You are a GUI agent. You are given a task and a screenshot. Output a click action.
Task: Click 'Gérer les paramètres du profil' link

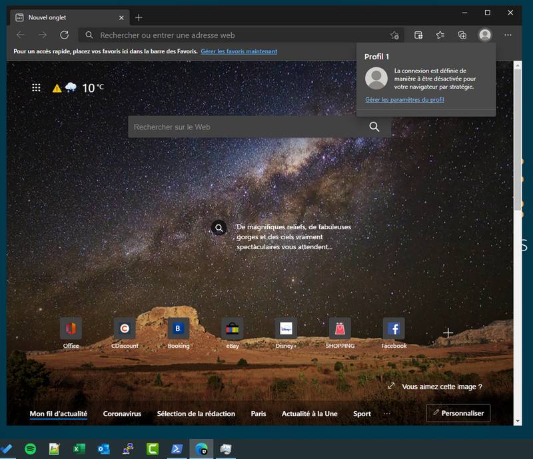pyautogui.click(x=404, y=100)
